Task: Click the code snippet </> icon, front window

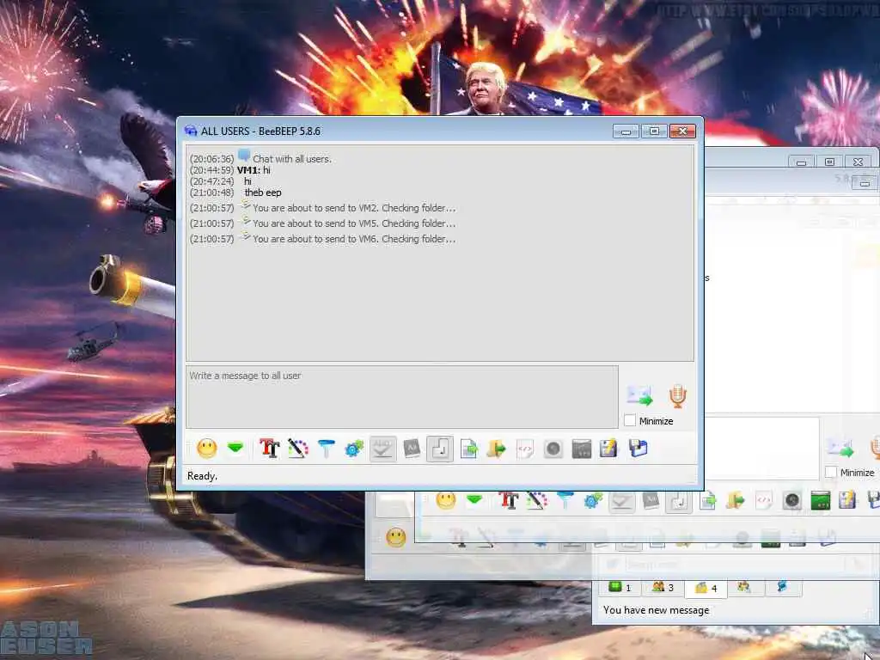Action: point(525,449)
